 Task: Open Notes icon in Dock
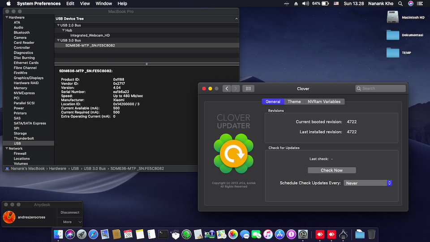(140, 234)
